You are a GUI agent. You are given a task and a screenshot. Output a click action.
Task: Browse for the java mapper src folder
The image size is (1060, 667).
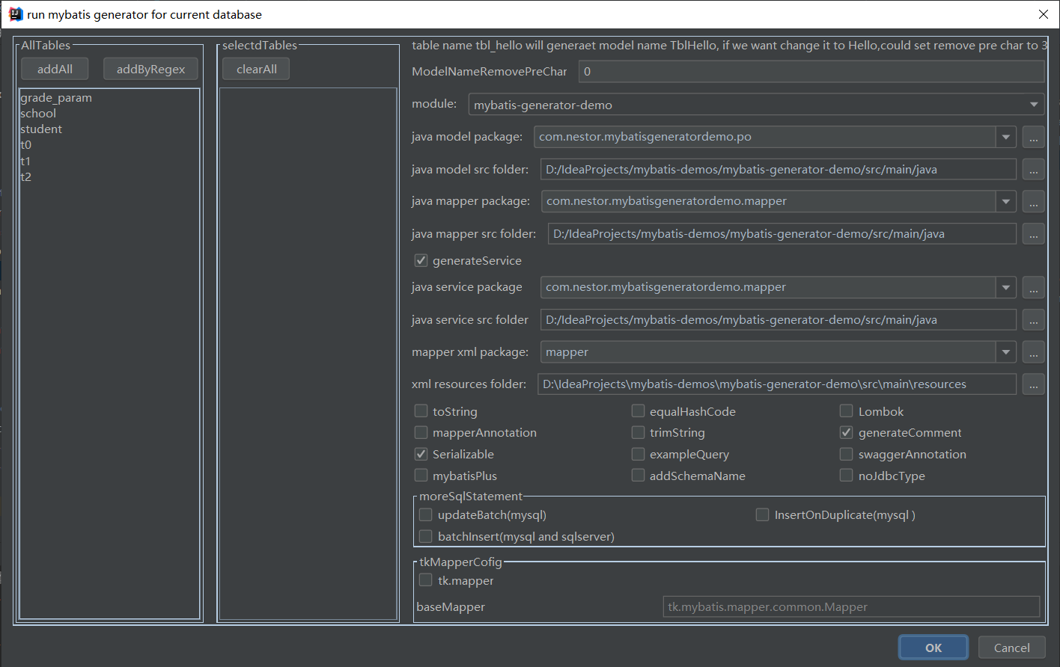[x=1033, y=233]
